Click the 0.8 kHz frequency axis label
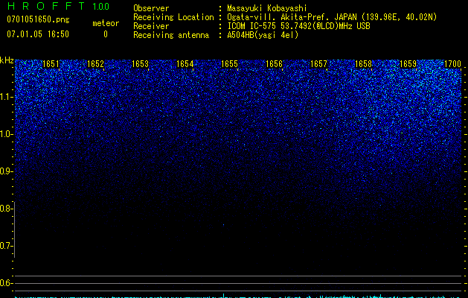 pos(5,209)
